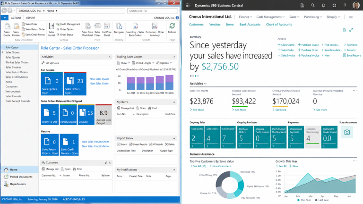Click the Sales Quote ribbon icon in NAV
Image resolution: width=363 pixels, height=204 pixels.
coord(7,30)
